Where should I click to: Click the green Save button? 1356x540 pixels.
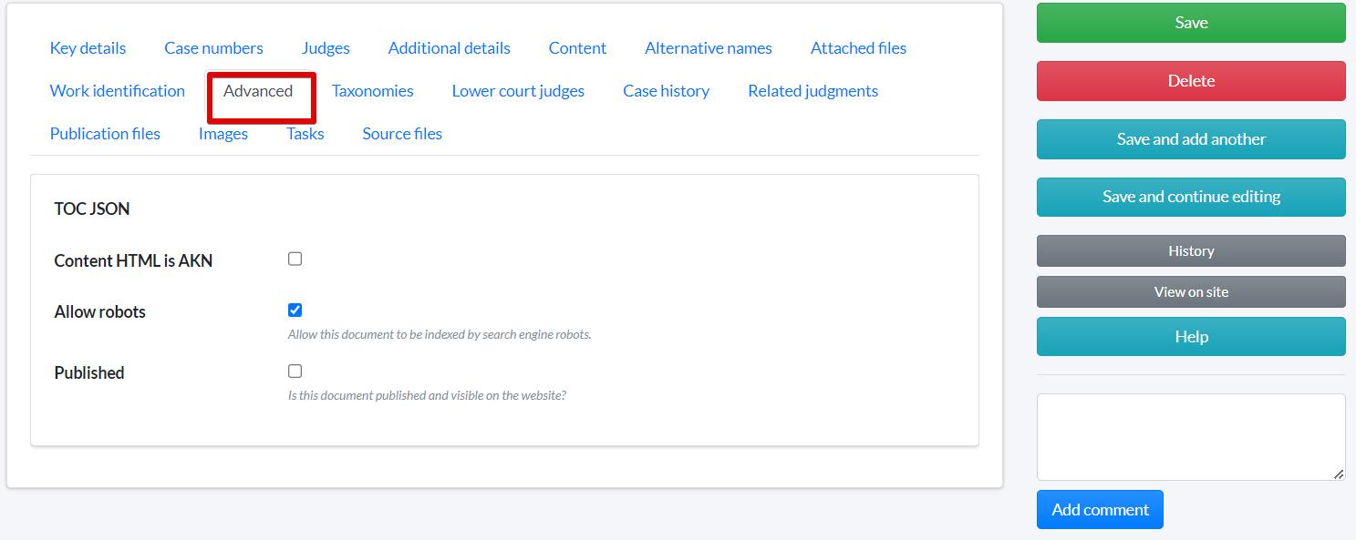(1190, 23)
